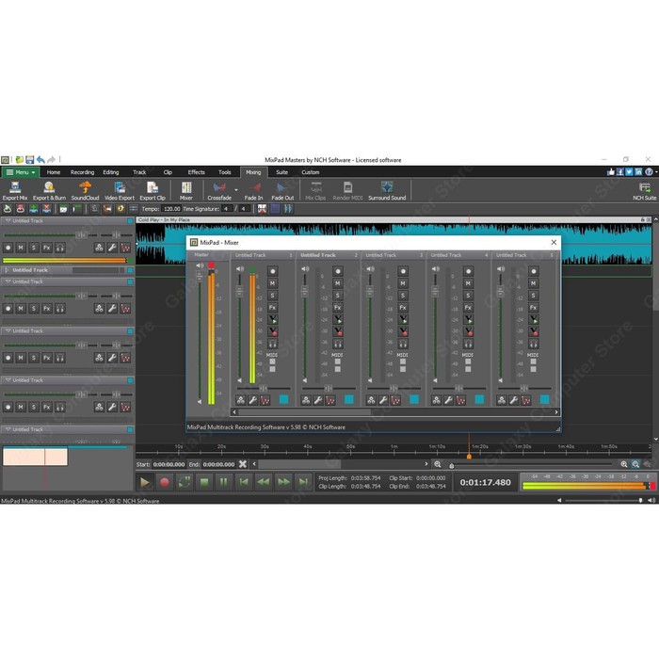The image size is (659, 659).
Task: Click the Facebook share icon
Action: [x=619, y=171]
